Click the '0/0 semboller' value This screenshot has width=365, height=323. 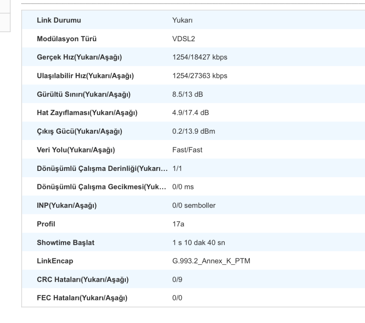(x=194, y=206)
